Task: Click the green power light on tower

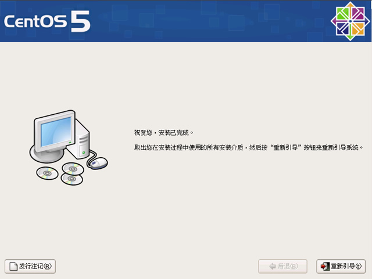Action: 84,153
